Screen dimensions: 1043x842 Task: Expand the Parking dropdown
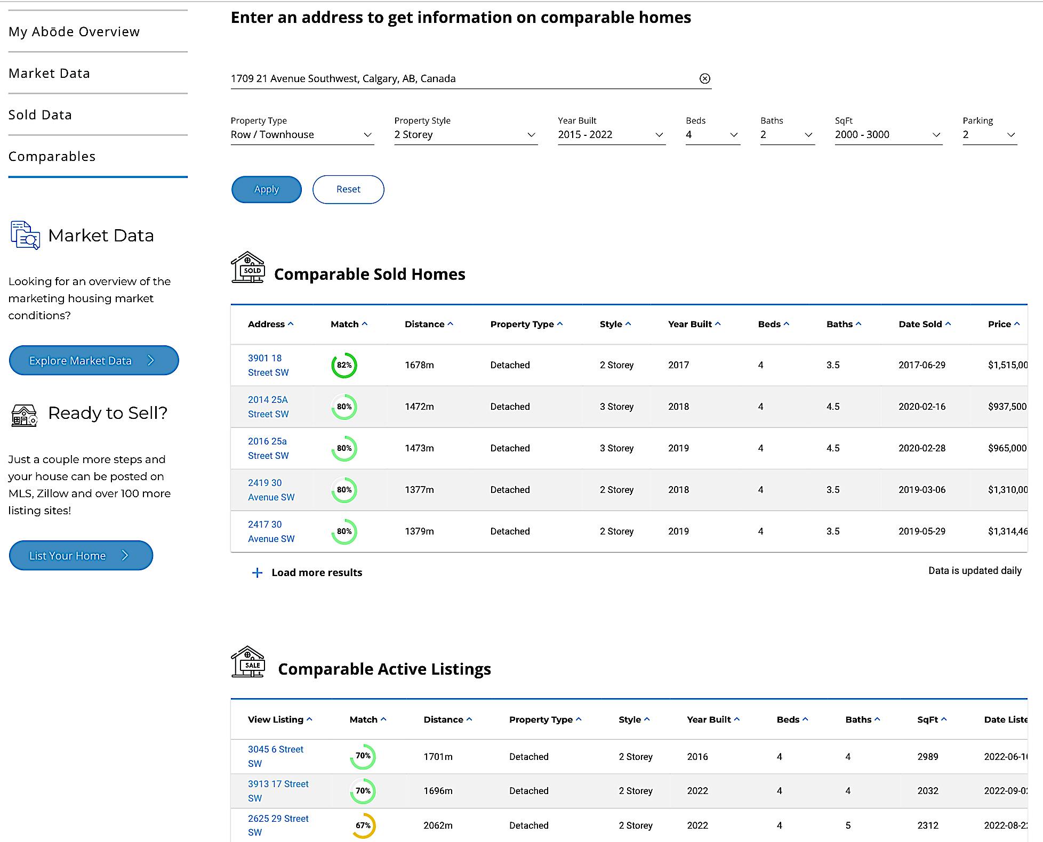coord(989,134)
